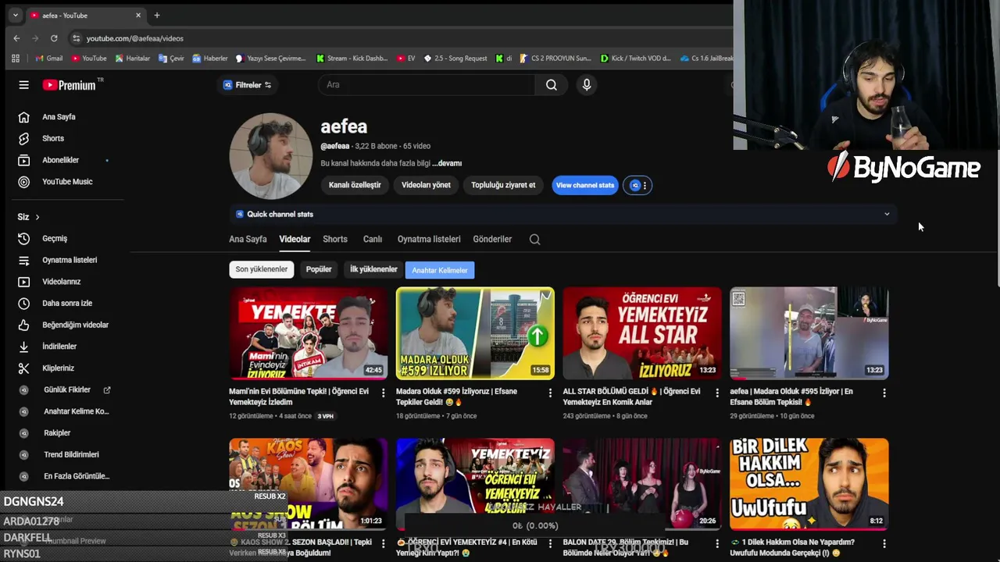Expand channel description with ...devamı
Viewport: 1000px width, 562px height.
point(447,163)
